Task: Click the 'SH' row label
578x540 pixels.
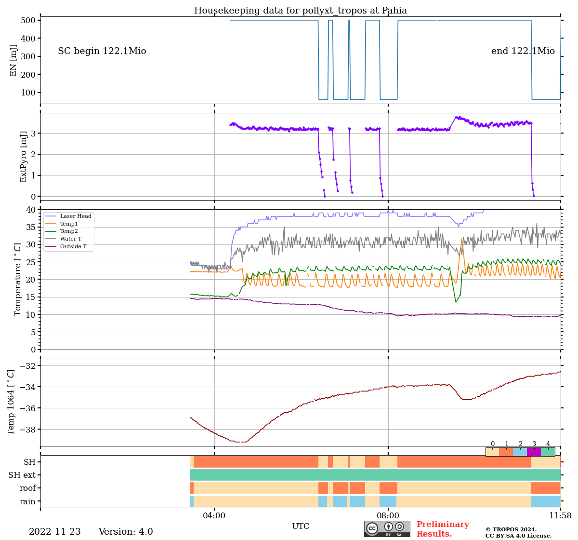Action: [29, 462]
